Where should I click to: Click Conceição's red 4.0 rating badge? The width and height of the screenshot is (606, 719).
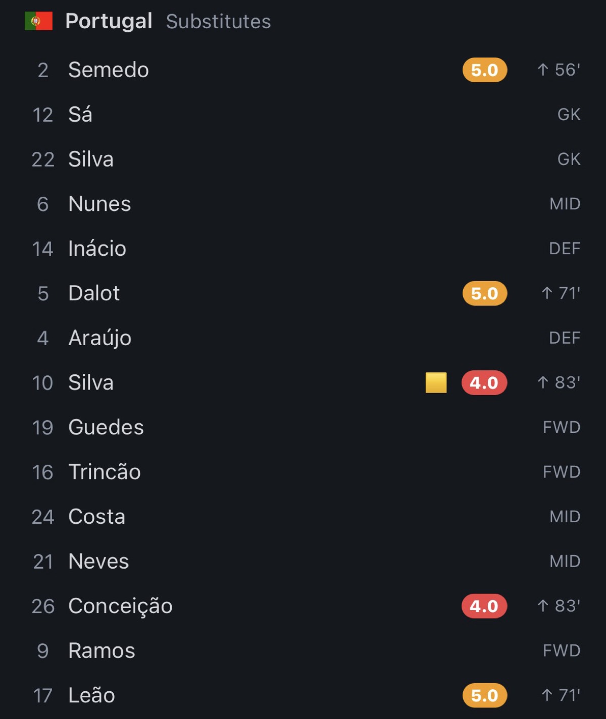point(484,606)
